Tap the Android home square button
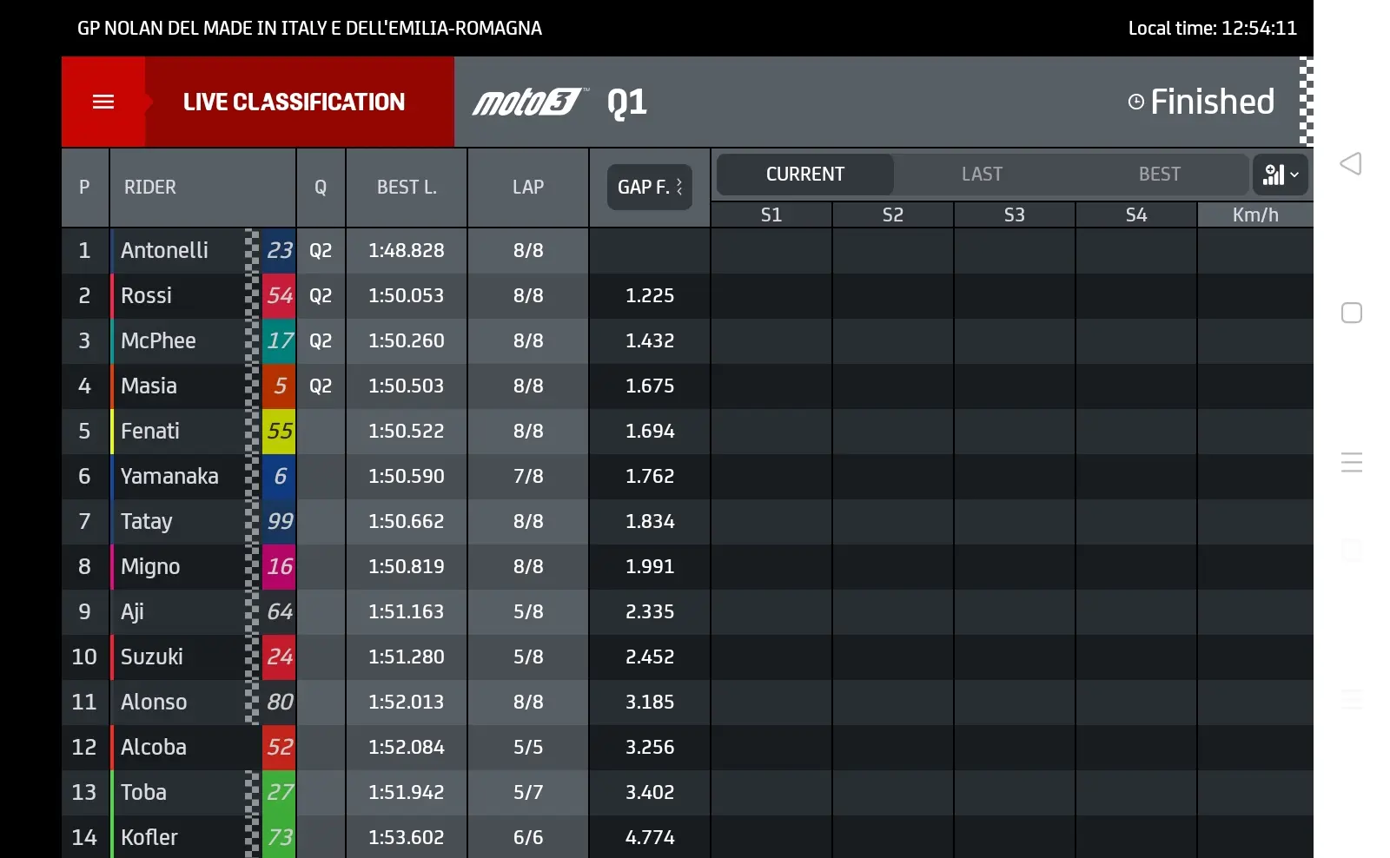Viewport: 1390px width, 858px height. click(1352, 313)
